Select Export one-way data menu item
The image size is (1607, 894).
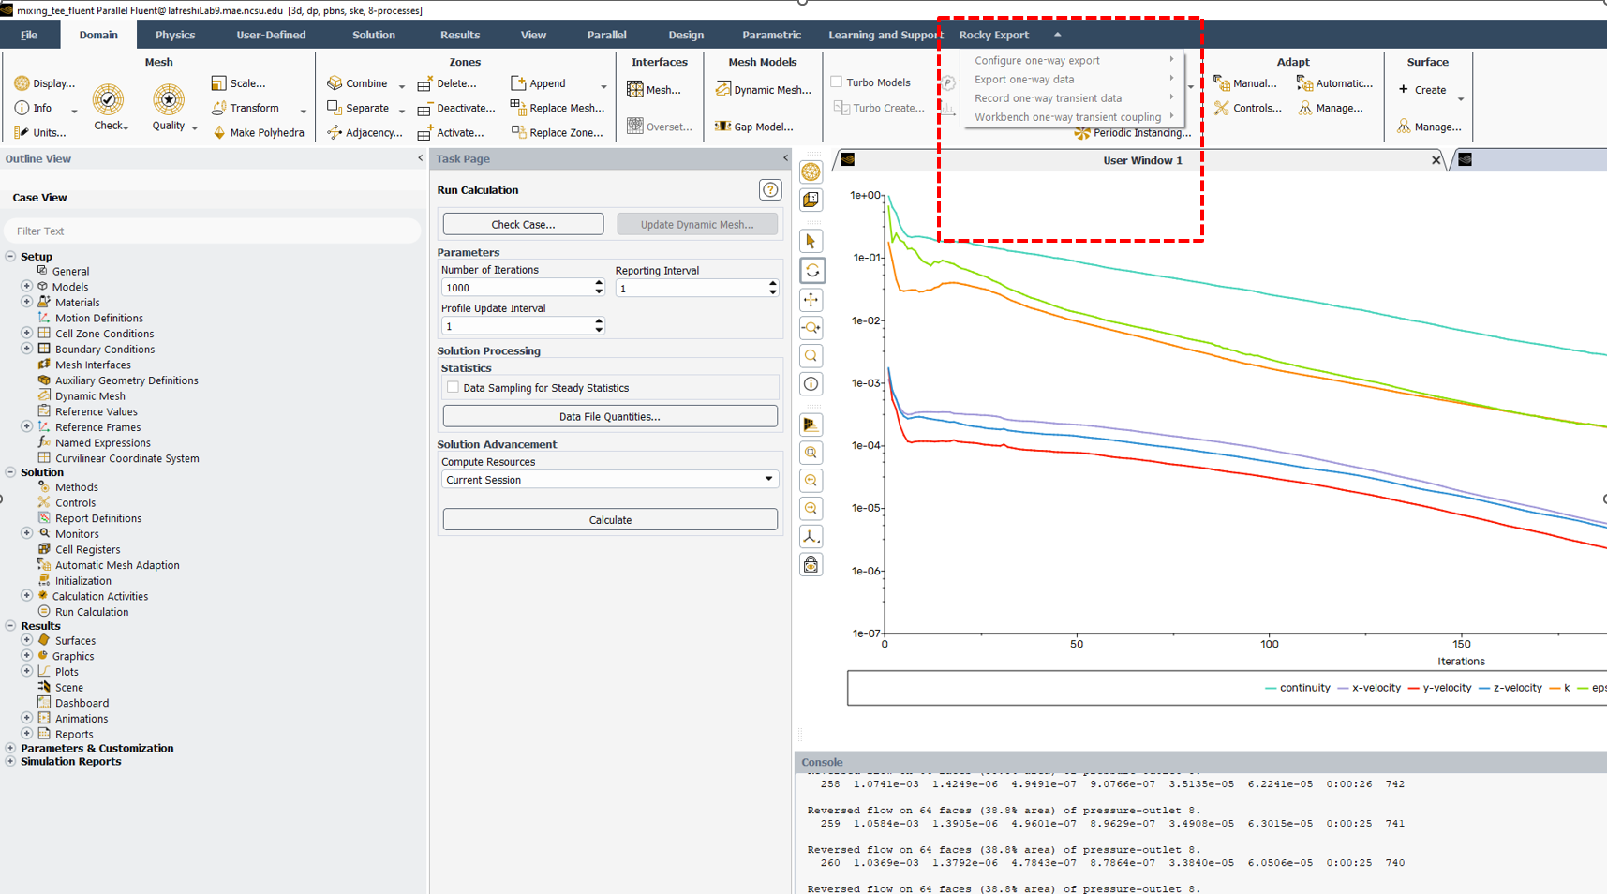[x=1024, y=80]
